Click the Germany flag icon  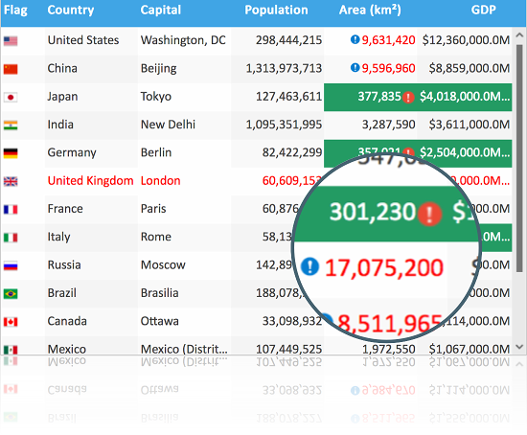(x=11, y=153)
